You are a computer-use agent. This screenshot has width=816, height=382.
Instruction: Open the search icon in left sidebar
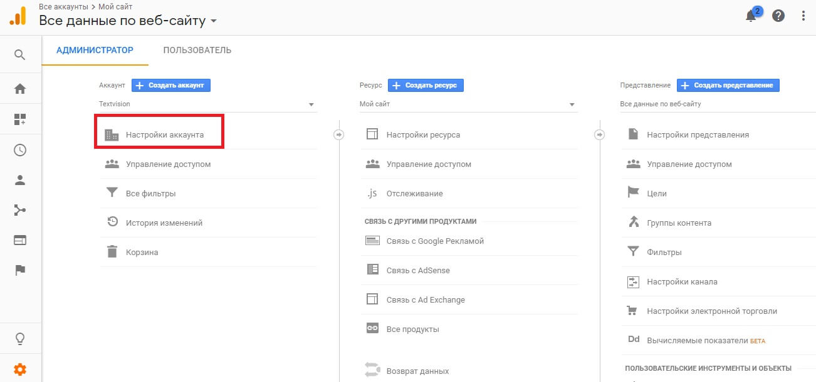pyautogui.click(x=20, y=55)
